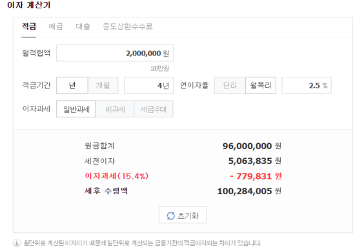Choose 월복리 compound interest option
Image resolution: width=355 pixels, height=251 pixels.
tap(261, 85)
